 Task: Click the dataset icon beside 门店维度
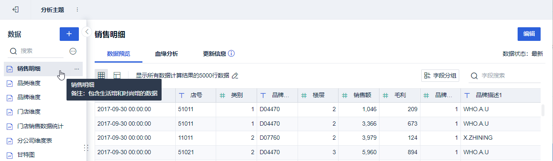10,112
